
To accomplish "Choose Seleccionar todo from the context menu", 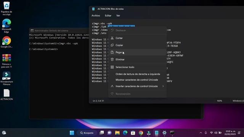I will pos(137,67).
